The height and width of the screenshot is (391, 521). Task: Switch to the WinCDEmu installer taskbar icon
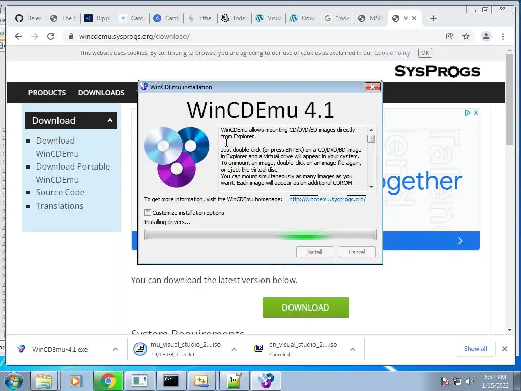coord(266,381)
